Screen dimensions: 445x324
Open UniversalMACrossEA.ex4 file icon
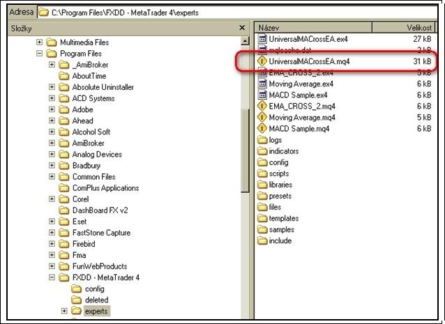tap(262, 39)
